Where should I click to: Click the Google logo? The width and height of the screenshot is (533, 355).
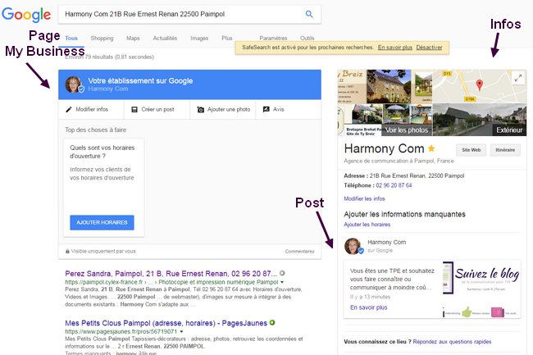pyautogui.click(x=26, y=15)
